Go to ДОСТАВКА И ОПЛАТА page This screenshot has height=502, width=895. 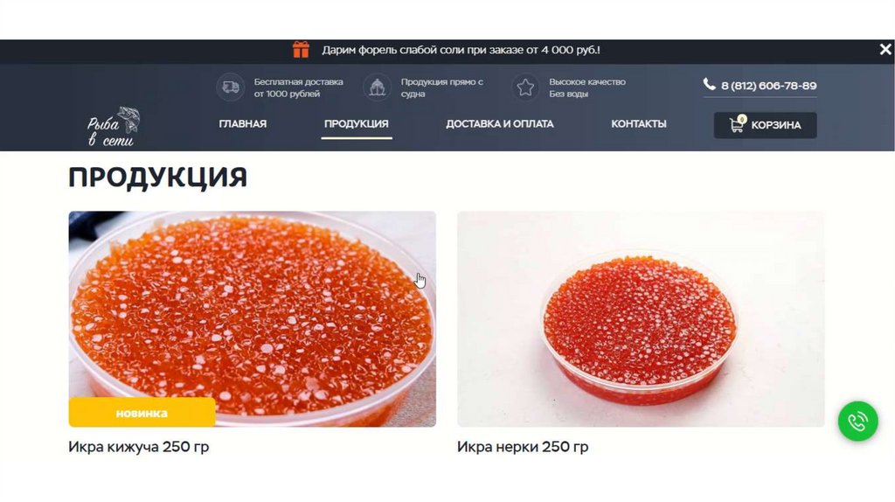pyautogui.click(x=499, y=124)
